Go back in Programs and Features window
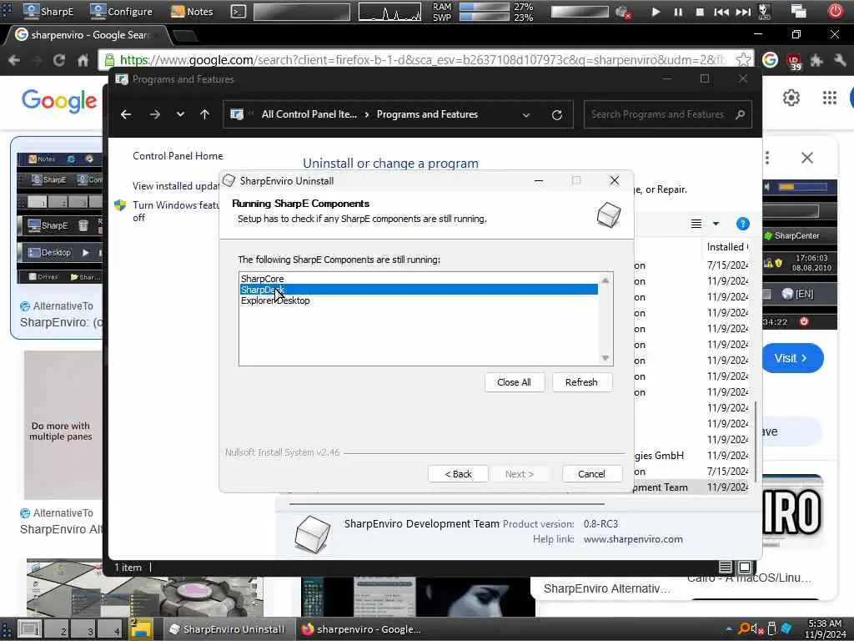 126,114
